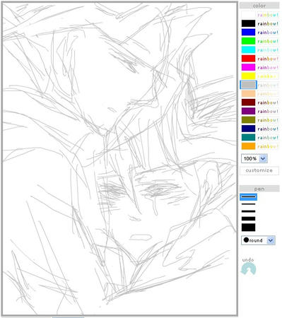
Task: Pick the navy blue color swatch
Action: pos(248,129)
